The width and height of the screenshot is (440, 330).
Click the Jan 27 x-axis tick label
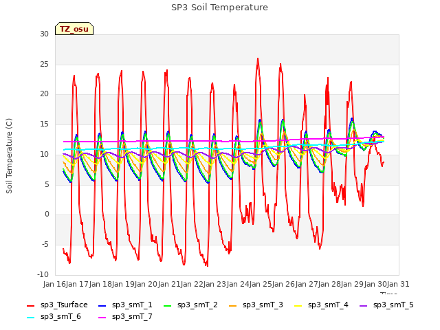tap(307, 284)
